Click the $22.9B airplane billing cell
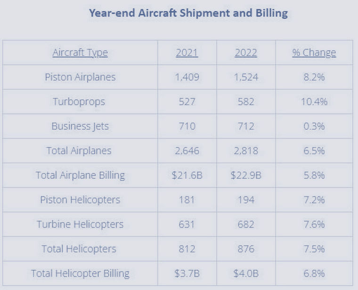358x290 pixels. [x=246, y=175]
